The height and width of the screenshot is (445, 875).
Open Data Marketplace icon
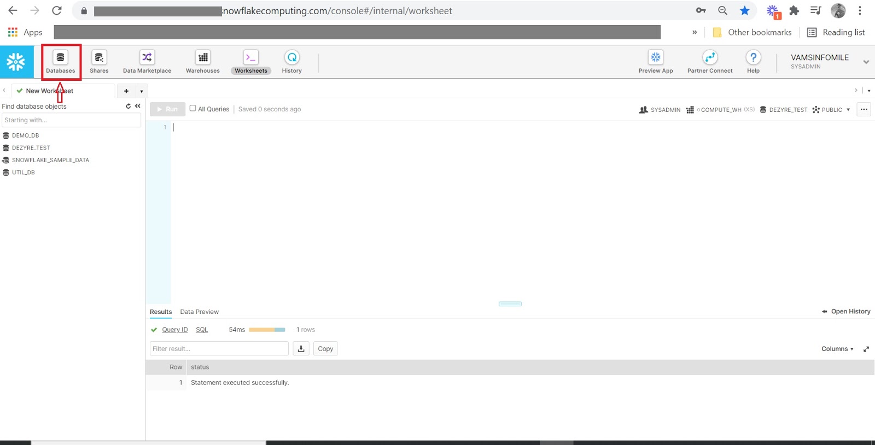147,58
